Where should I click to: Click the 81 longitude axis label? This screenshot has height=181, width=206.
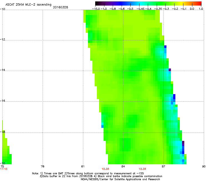(x=83, y=167)
